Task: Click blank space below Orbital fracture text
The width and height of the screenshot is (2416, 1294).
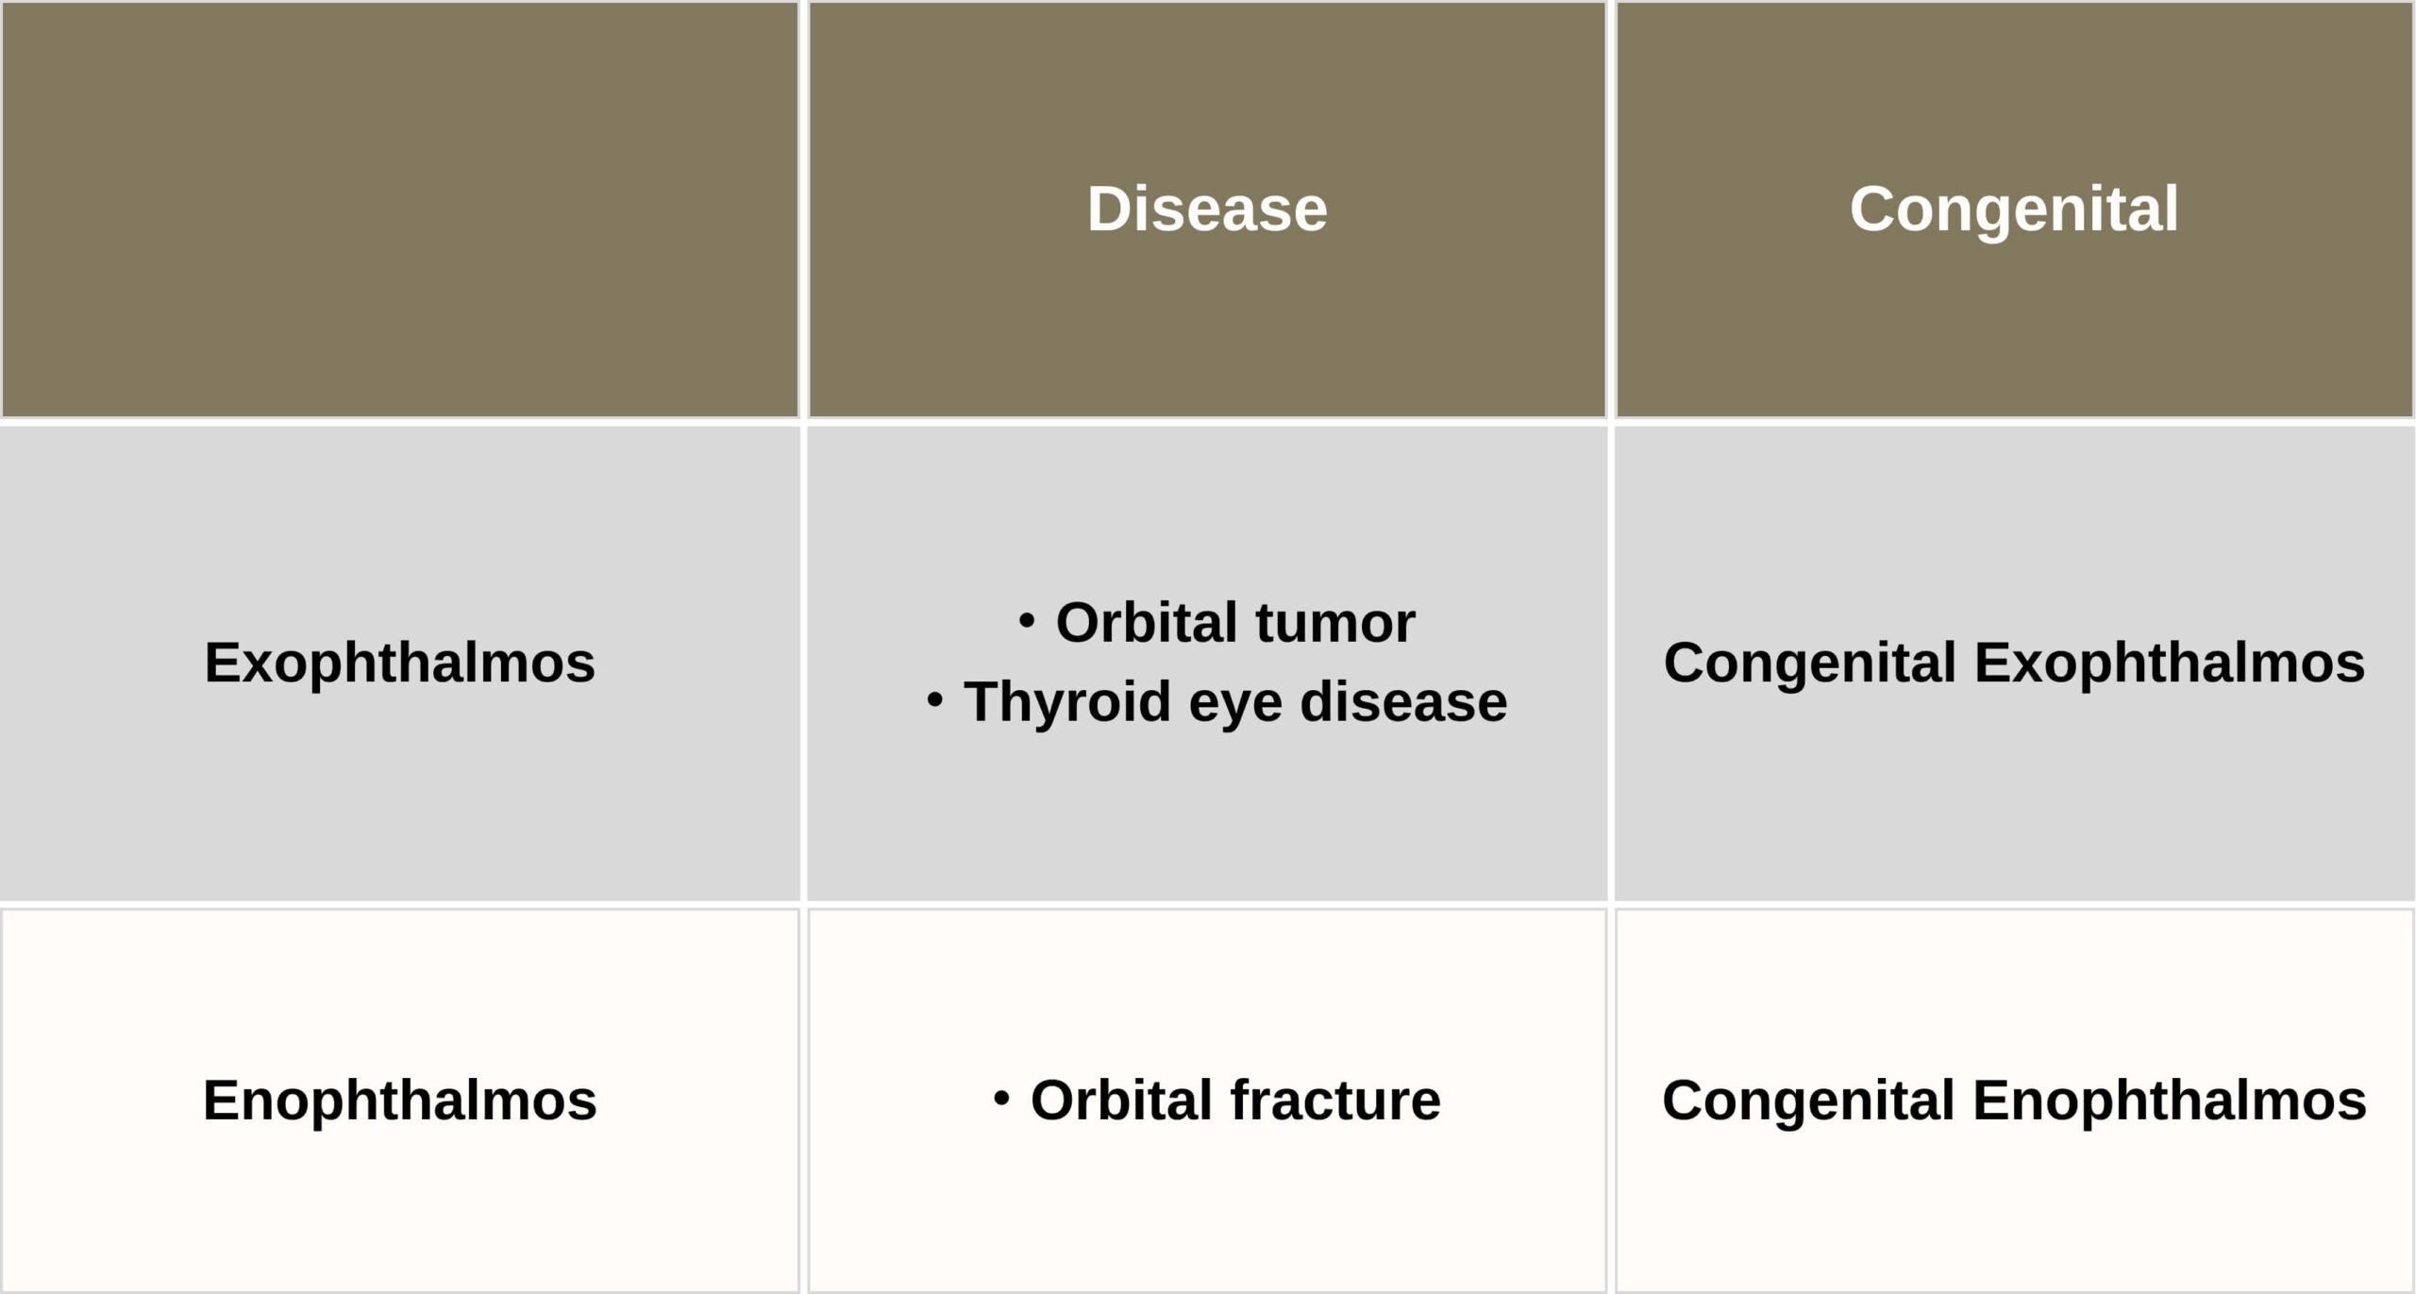Action: pyautogui.click(x=1206, y=1218)
